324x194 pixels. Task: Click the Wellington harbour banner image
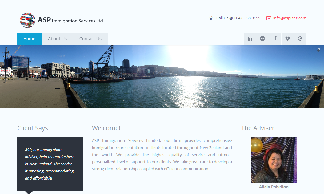pos(162,77)
